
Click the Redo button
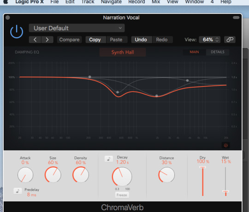tap(162, 40)
